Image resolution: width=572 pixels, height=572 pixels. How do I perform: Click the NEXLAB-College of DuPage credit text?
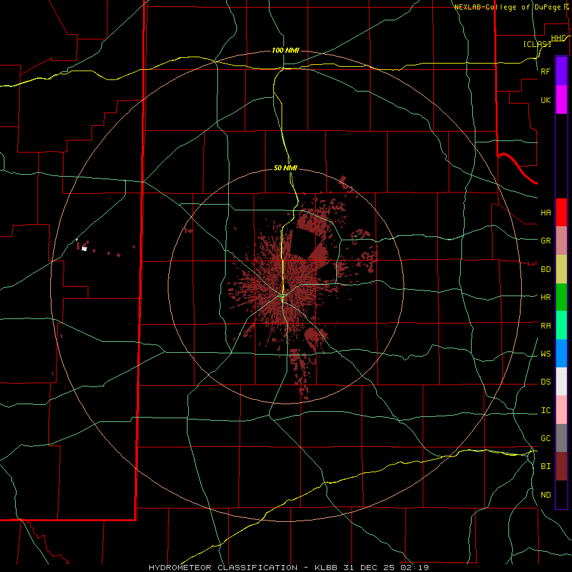pyautogui.click(x=507, y=7)
